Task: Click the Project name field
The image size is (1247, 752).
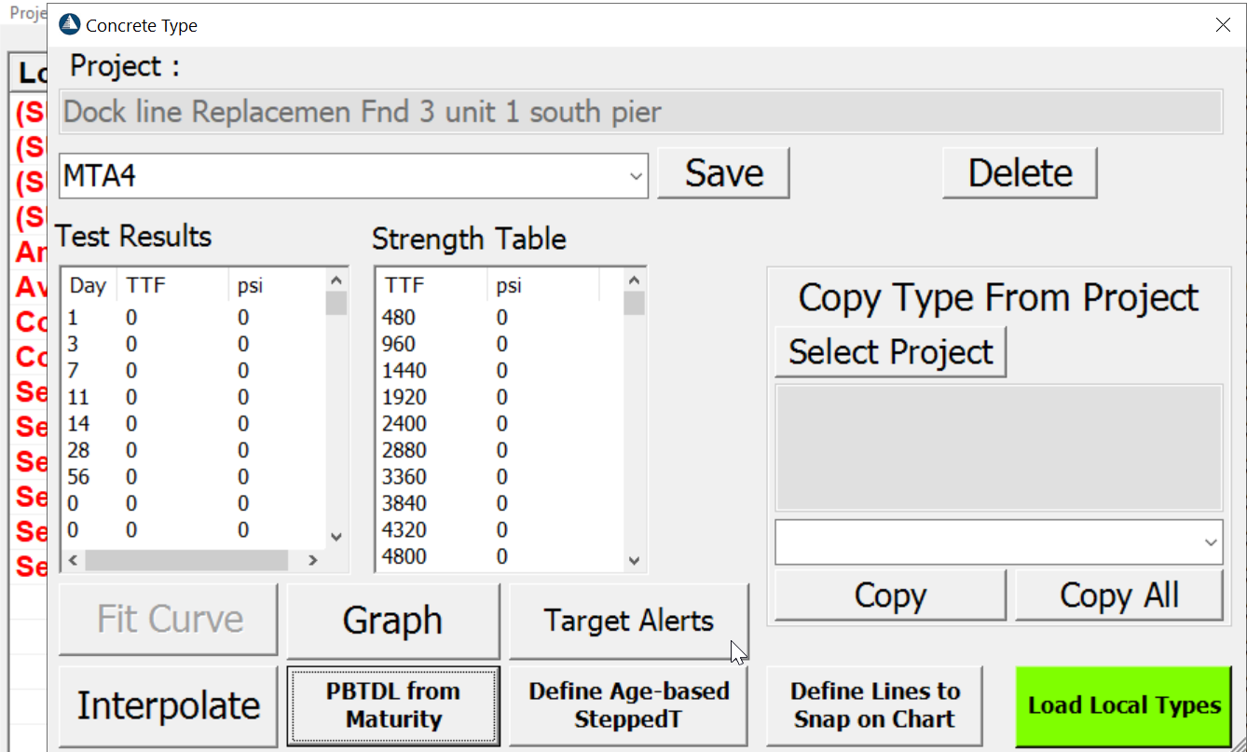Action: 640,113
